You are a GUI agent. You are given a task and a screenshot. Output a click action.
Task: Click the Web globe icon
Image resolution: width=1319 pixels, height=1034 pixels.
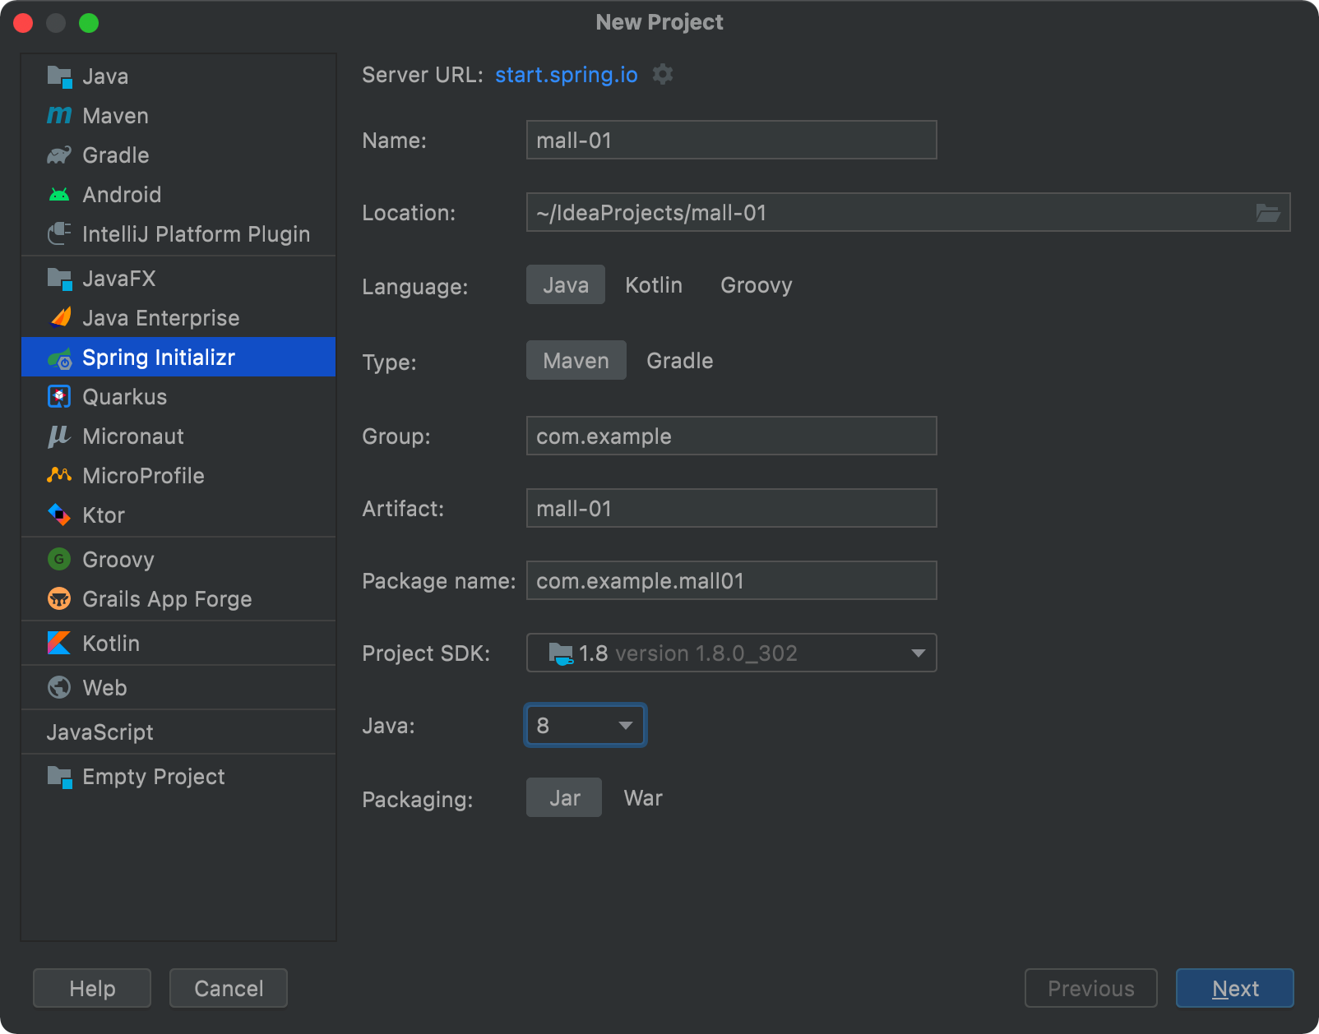pyautogui.click(x=59, y=687)
